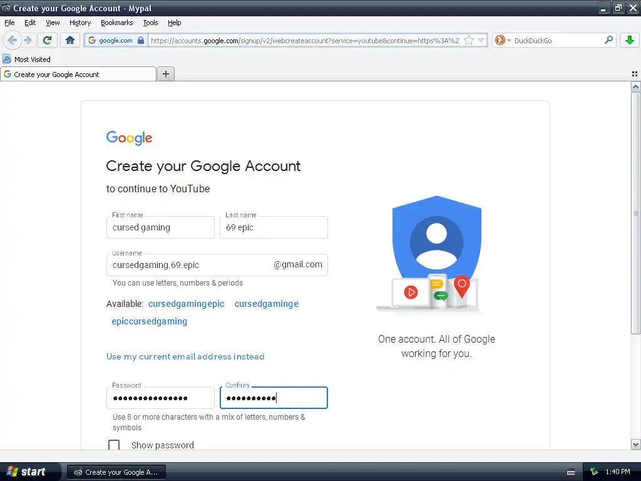Open the DuckDuckGo search engine selector
The width and height of the screenshot is (641, 481).
pos(503,40)
